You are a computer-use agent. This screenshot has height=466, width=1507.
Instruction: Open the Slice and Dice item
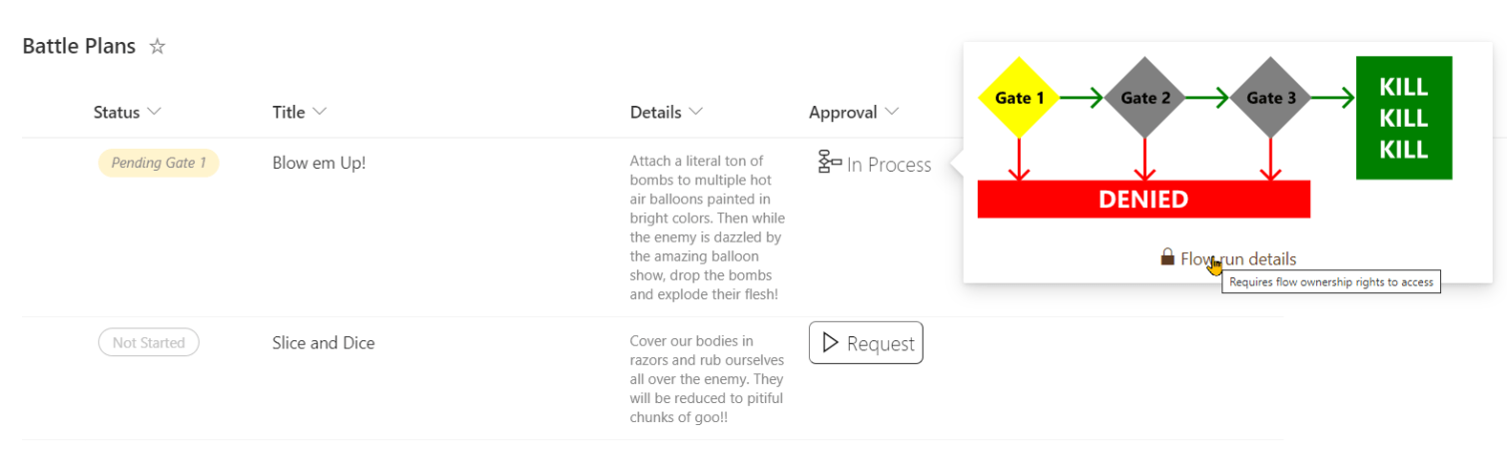pos(323,342)
